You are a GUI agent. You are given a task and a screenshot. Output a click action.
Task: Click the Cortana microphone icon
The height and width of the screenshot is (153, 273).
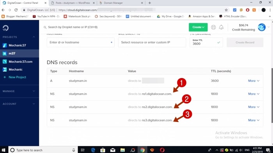click(x=74, y=150)
